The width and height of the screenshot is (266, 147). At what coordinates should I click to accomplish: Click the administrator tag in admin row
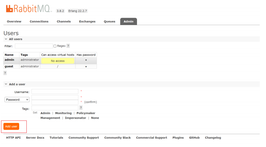coord(30,60)
